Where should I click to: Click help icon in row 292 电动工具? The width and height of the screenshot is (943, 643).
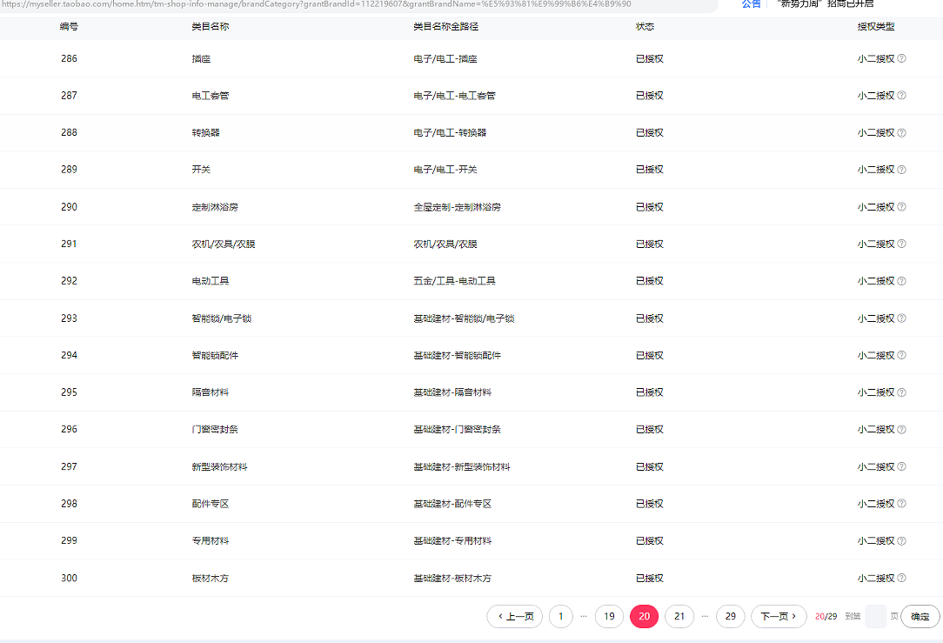[901, 281]
